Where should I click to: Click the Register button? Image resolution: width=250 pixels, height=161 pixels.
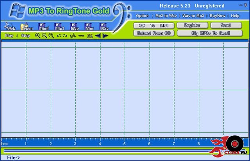[192, 25]
